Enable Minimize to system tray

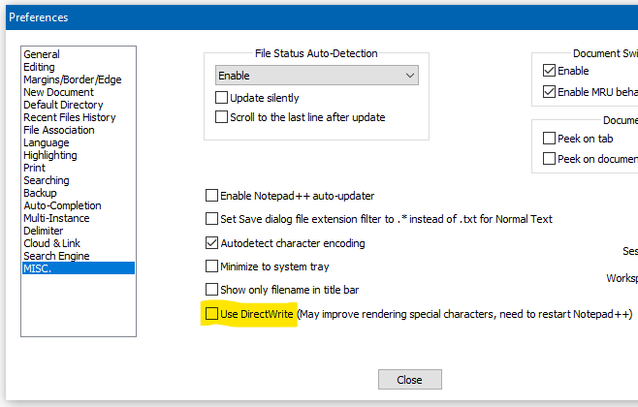[x=211, y=266]
